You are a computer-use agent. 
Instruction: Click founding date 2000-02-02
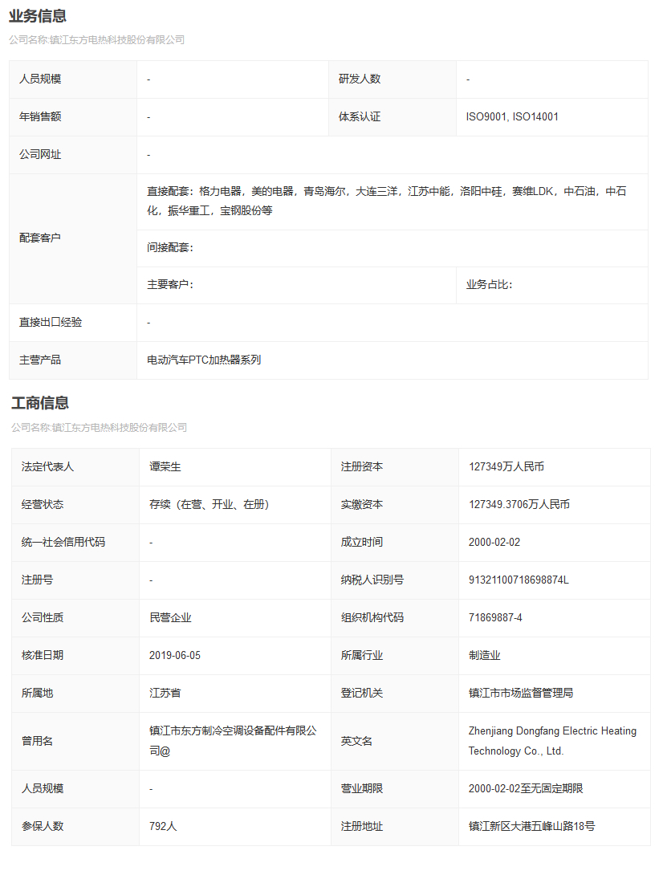(x=494, y=543)
